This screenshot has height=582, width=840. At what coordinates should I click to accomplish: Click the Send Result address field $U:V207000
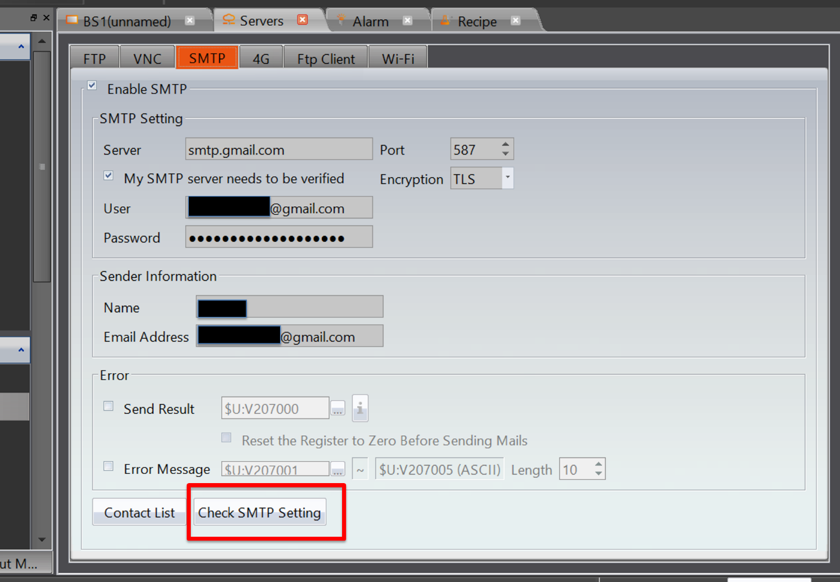[x=275, y=409]
